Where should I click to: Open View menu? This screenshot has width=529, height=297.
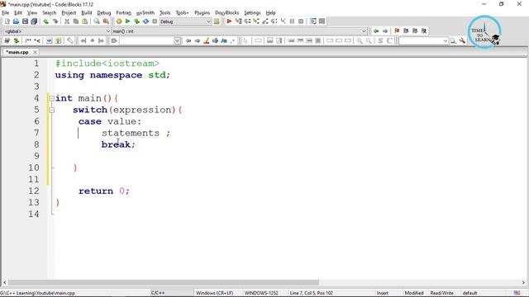(x=32, y=13)
